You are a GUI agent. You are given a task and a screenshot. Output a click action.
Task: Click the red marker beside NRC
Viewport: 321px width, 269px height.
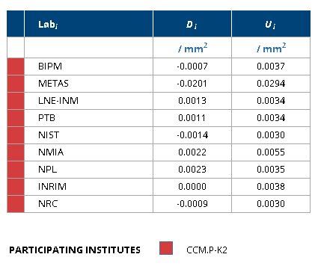(x=16, y=204)
